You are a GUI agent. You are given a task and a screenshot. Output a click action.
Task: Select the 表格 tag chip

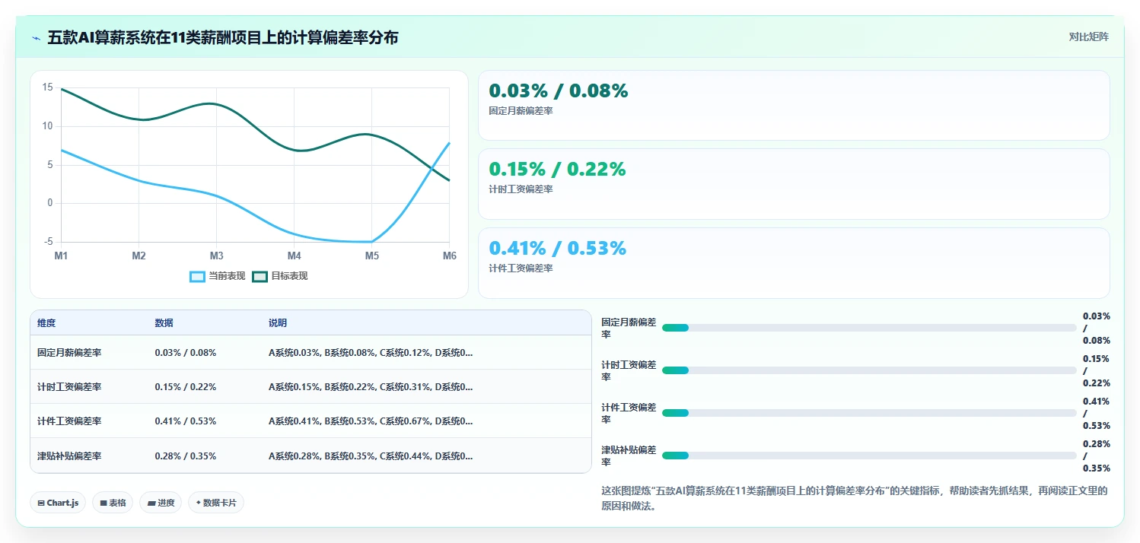point(113,503)
